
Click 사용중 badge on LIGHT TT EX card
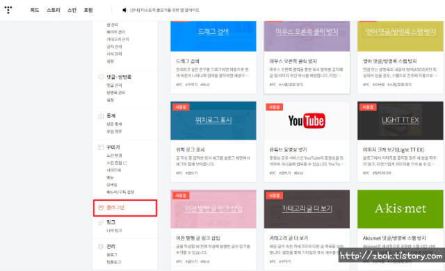[x=368, y=107]
